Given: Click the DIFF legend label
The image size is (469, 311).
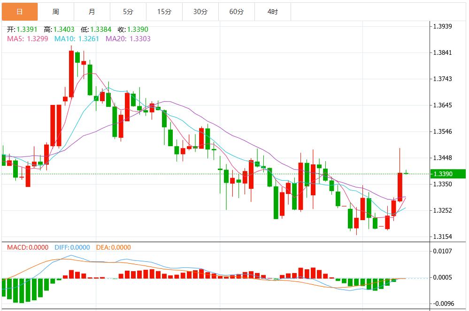Looking at the screenshot, I should tap(72, 247).
